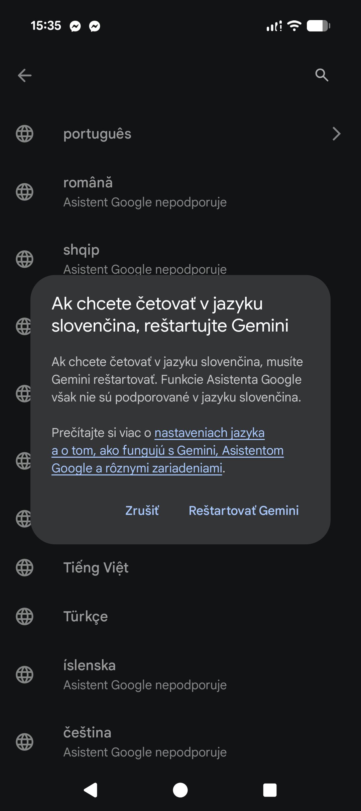Tap the globe icon beside čeština
361x811 pixels.
tap(25, 742)
